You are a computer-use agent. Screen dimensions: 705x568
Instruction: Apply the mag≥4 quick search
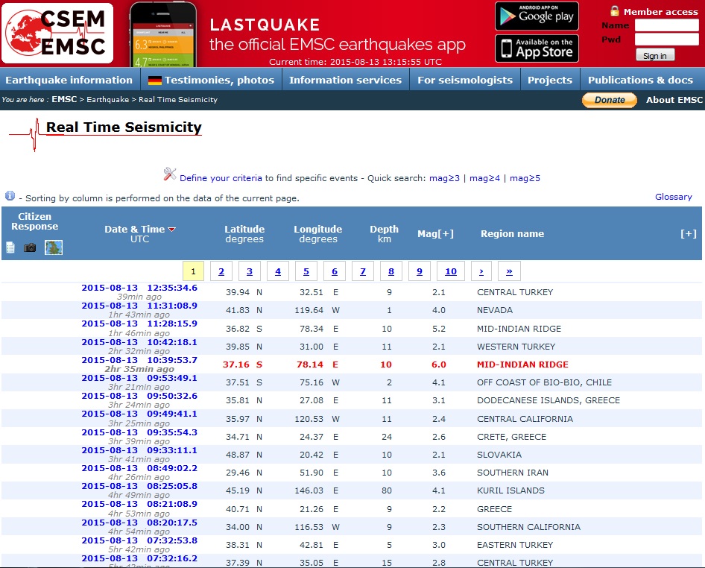(x=484, y=178)
